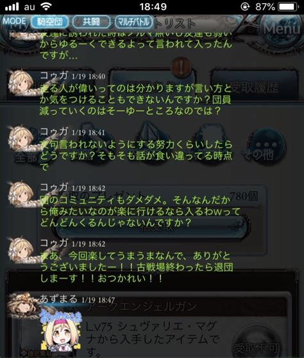
Task: Open the 受取履歴 history button
Action: [254, 85]
